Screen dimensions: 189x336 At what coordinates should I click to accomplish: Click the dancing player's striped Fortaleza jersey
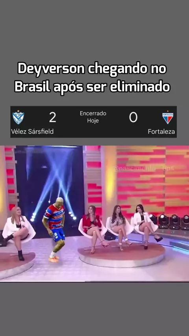[55, 217]
